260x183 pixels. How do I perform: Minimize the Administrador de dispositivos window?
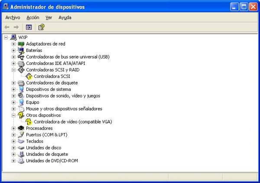click(234, 7)
